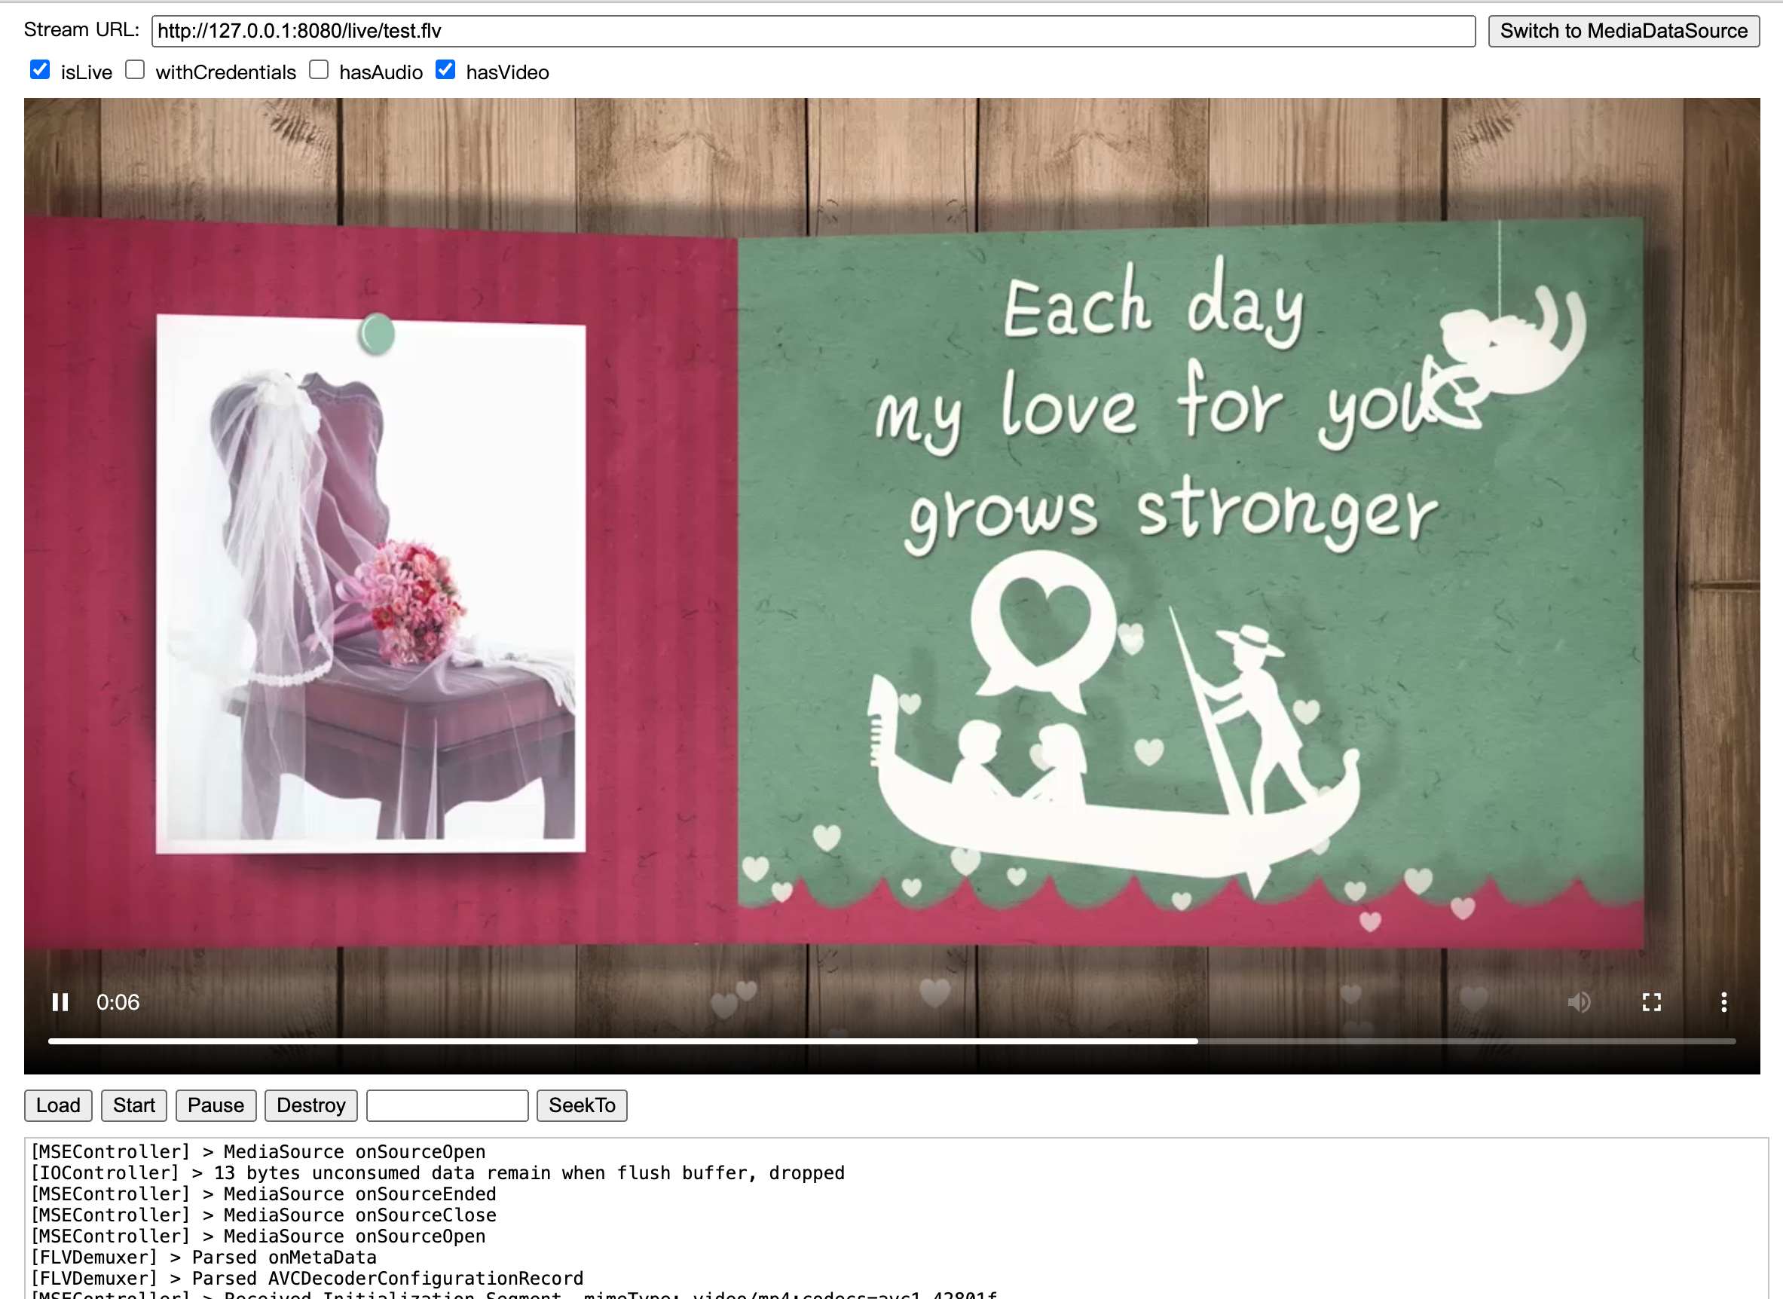Screen dimensions: 1783x1299
Task: Enter fullscreen with the video's fullscreen icon
Action: point(1652,1002)
